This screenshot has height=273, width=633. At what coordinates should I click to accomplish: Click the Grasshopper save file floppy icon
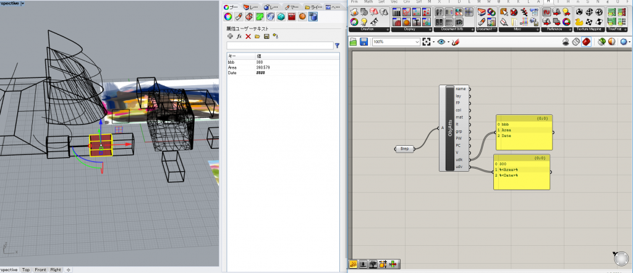click(363, 42)
